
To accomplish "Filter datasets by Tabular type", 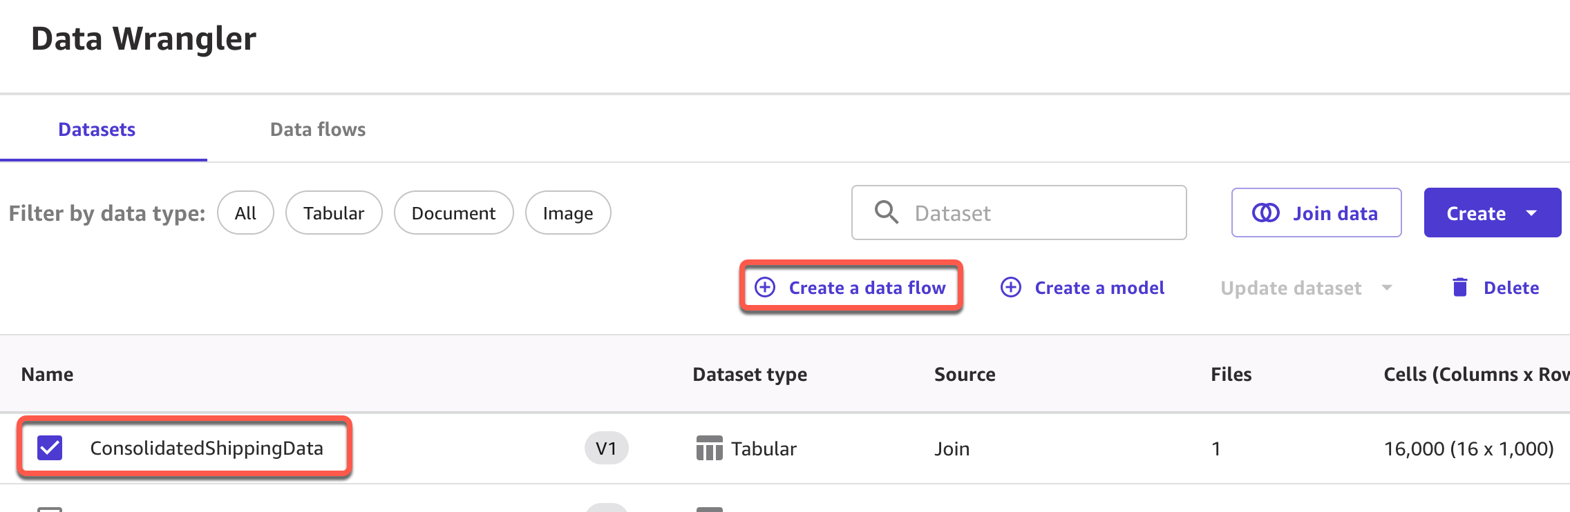I will pyautogui.click(x=334, y=213).
